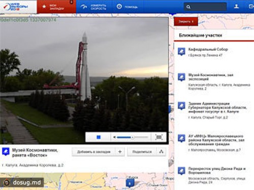
Task: Click icon beside АУ «МФЦ» entry
Action: 181,138
